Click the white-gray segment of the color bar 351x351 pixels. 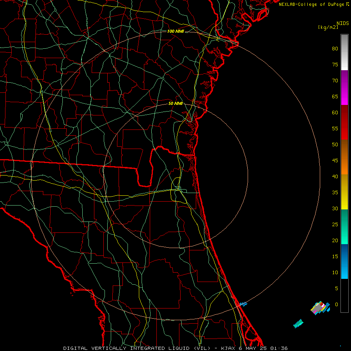pyautogui.click(x=344, y=52)
